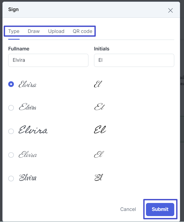The height and width of the screenshot is (222, 184).
Task: Pick the third bold signature style radio
Action: (11, 131)
